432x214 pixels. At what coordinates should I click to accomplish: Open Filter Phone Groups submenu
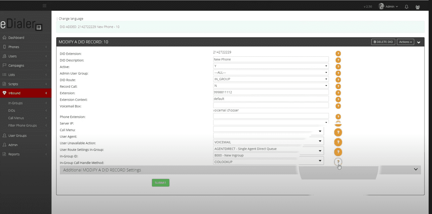click(x=23, y=125)
